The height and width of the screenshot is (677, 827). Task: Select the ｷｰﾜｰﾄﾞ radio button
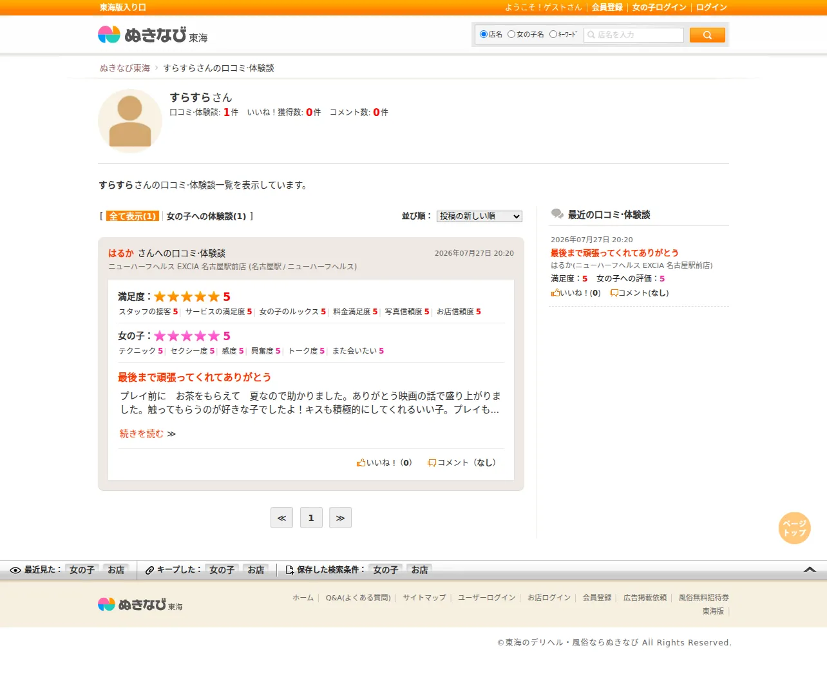click(x=553, y=34)
